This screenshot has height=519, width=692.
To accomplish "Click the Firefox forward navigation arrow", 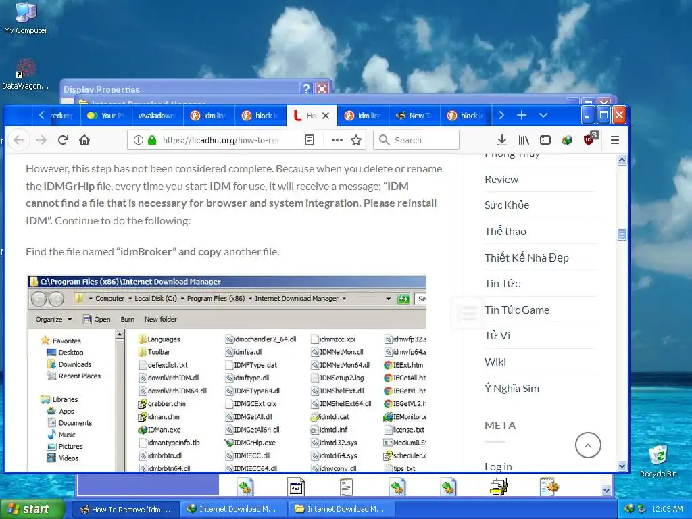I will tap(41, 141).
